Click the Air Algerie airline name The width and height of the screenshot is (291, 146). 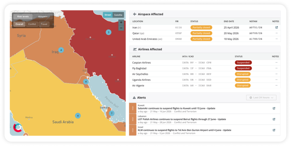pyautogui.click(x=138, y=86)
